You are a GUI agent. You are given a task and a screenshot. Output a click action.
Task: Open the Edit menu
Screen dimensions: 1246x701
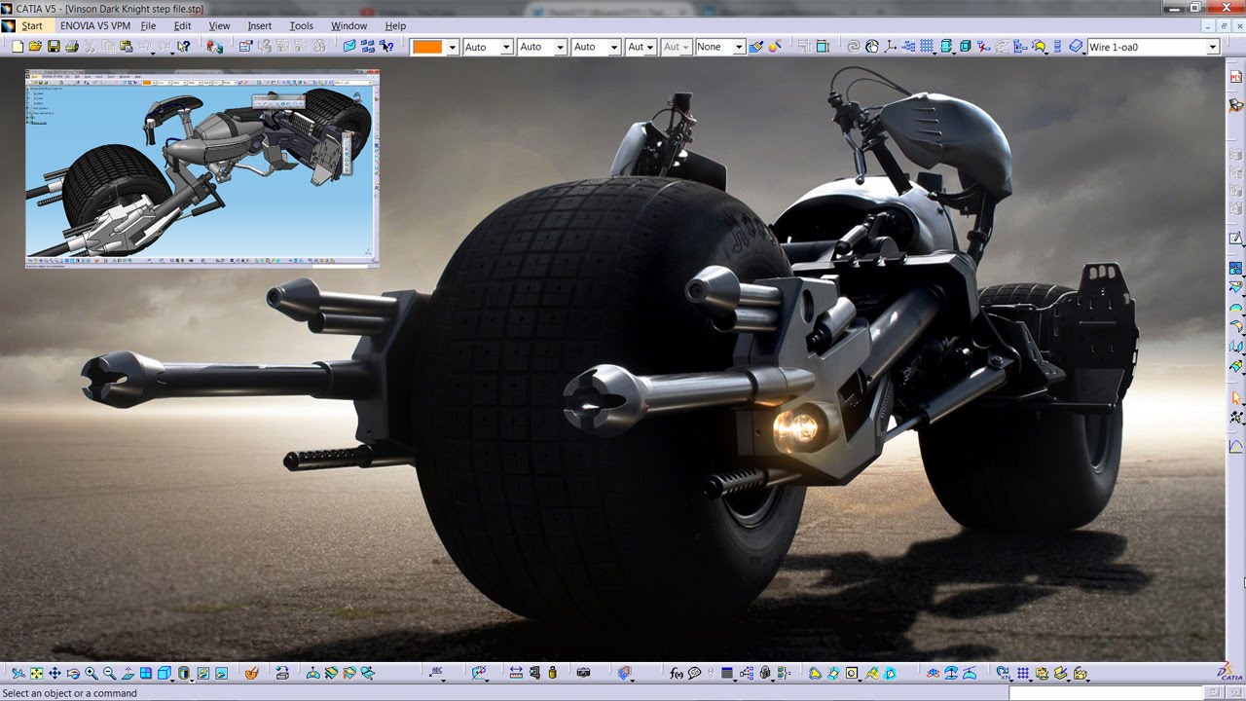click(x=182, y=26)
